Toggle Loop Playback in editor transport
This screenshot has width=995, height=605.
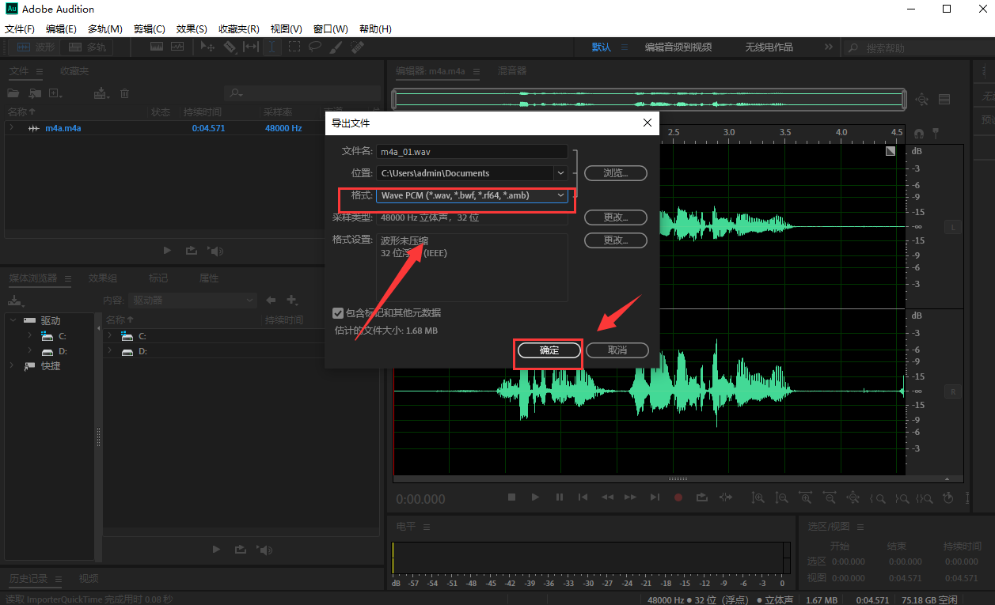coord(702,497)
